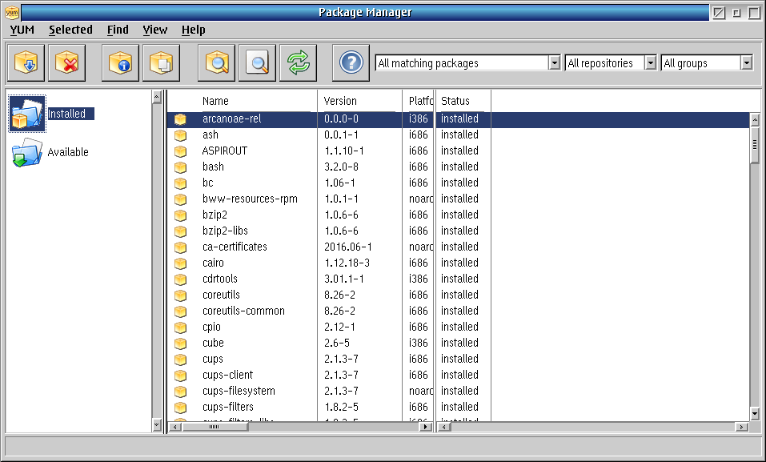Click installed status in the cube row
766x462 pixels.
pyautogui.click(x=459, y=343)
